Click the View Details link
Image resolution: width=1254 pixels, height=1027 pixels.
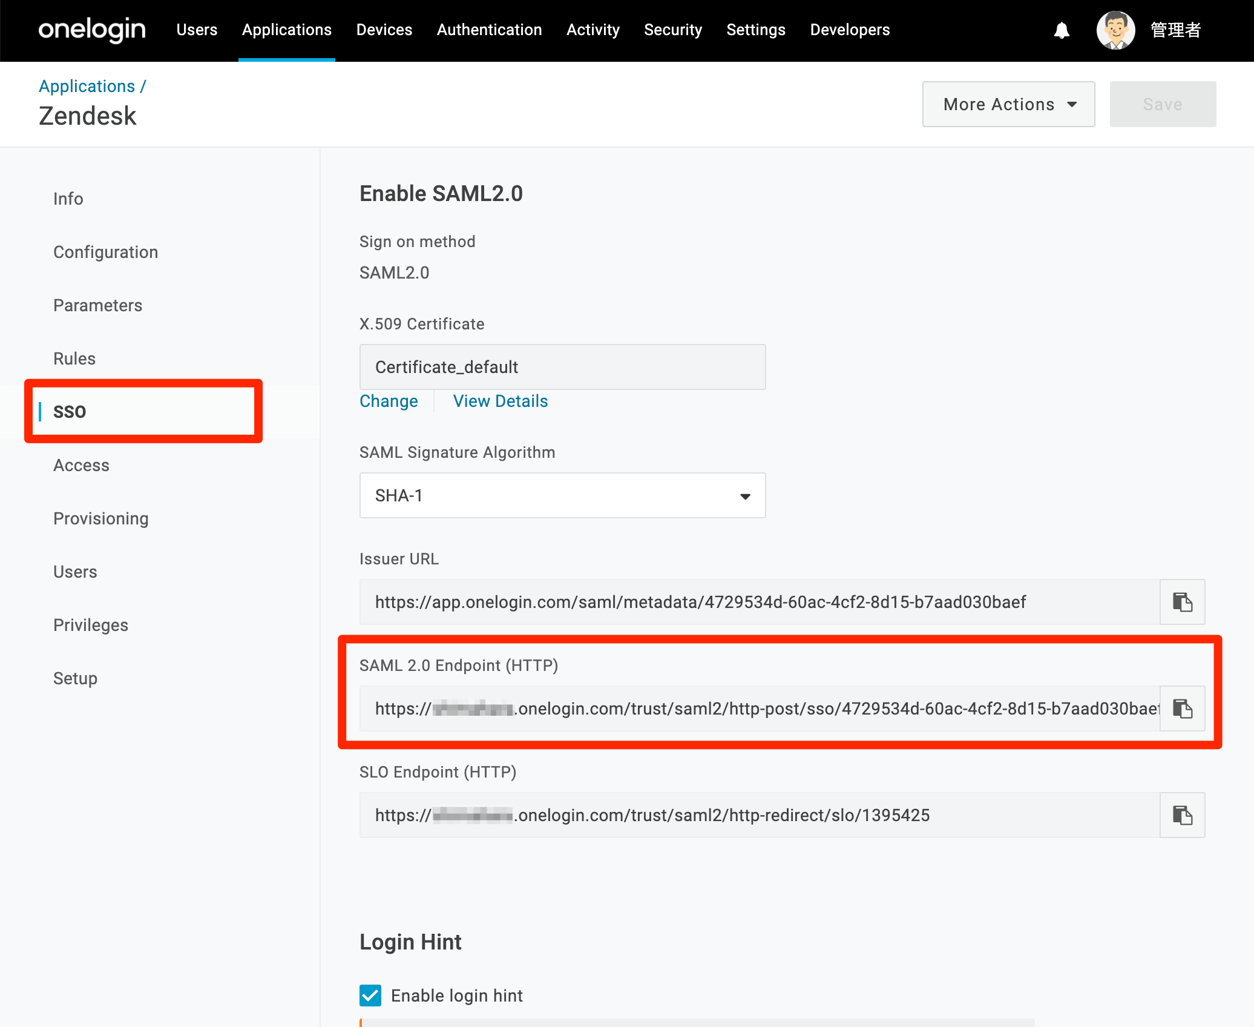coord(501,401)
